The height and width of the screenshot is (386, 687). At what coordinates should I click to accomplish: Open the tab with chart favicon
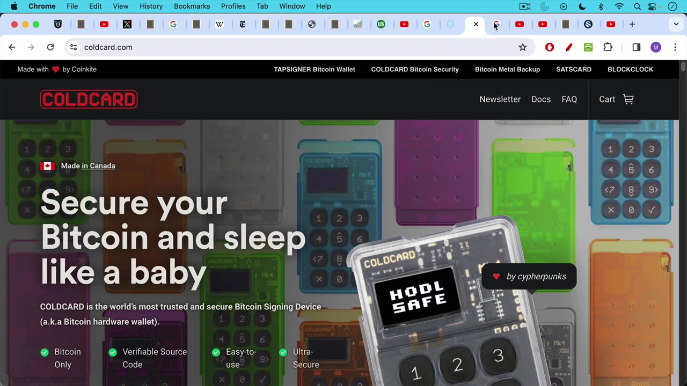click(x=358, y=24)
